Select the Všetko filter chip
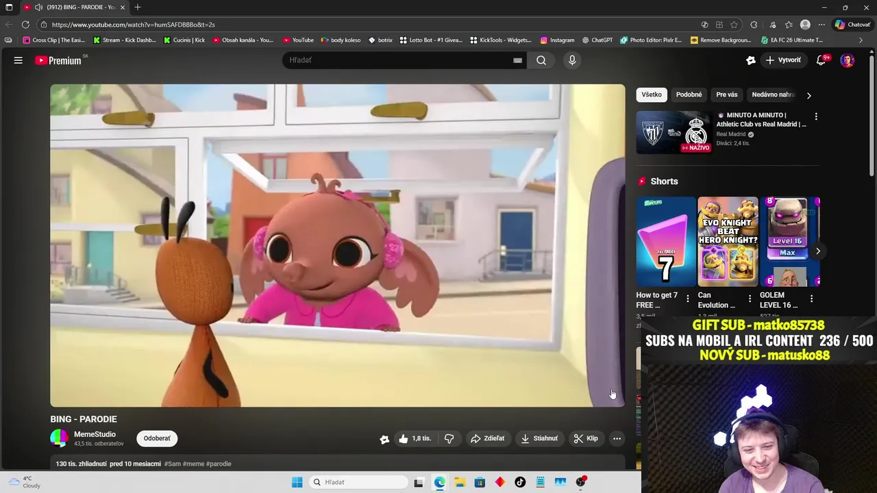The width and height of the screenshot is (877, 493). (652, 94)
